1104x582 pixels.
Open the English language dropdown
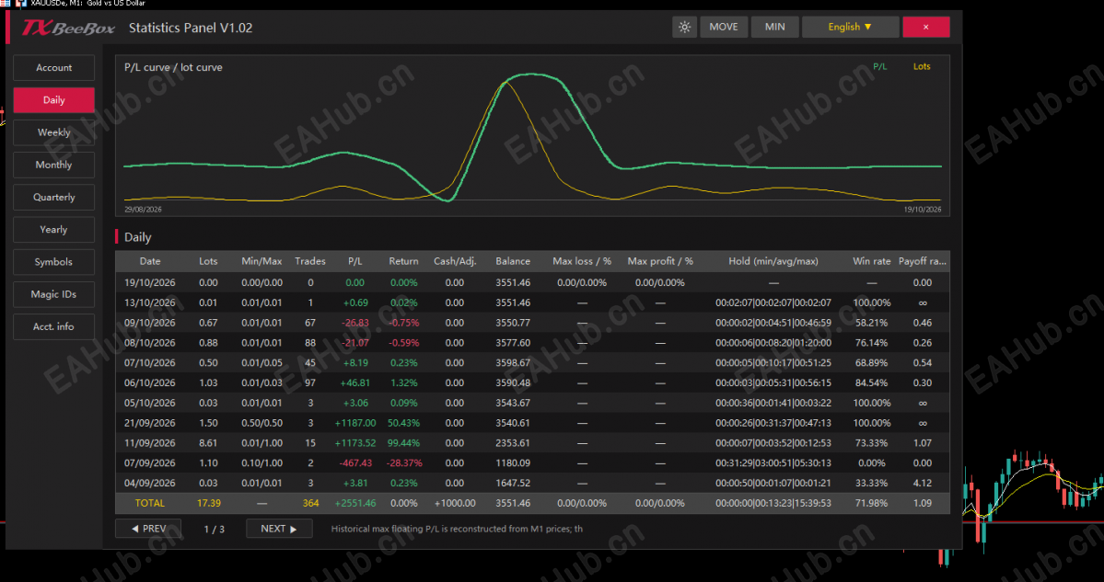coord(851,27)
